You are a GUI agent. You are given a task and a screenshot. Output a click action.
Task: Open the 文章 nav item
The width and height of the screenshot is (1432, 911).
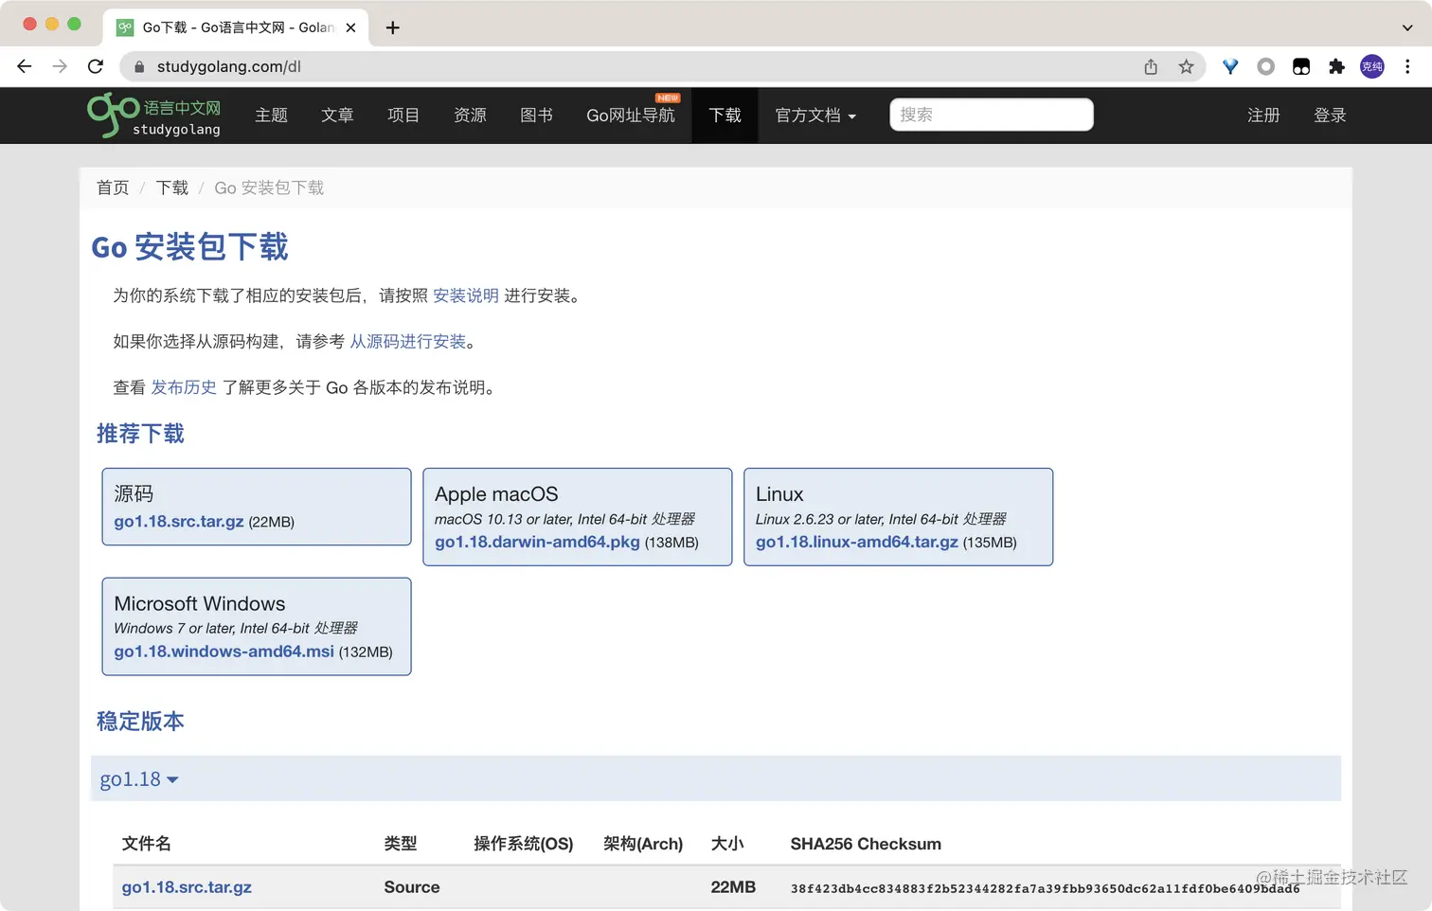(x=337, y=116)
